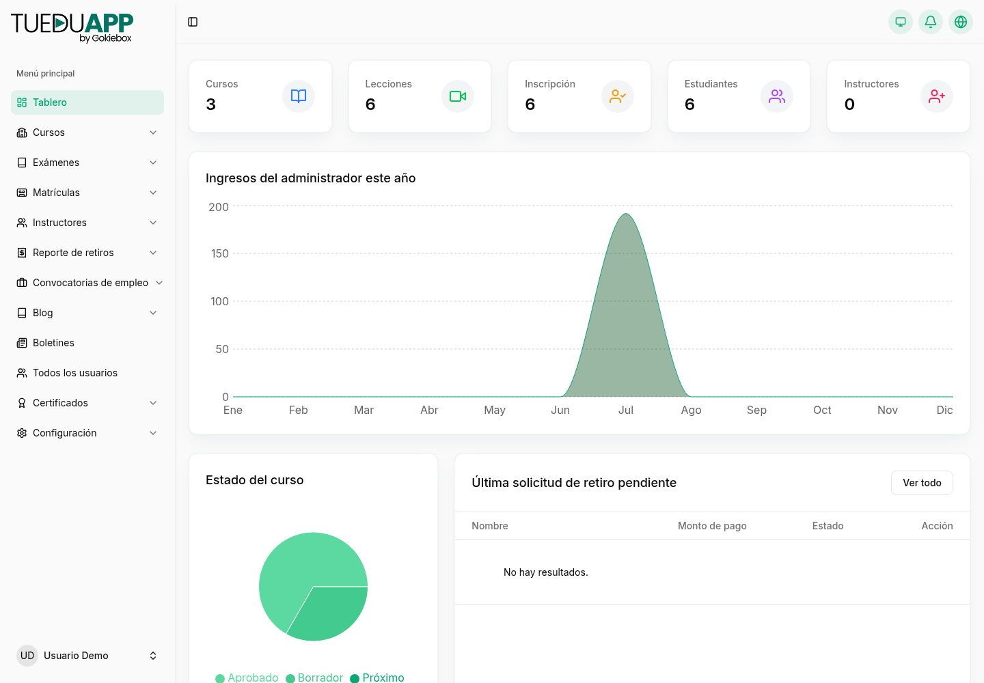
Task: Click the UD user avatar
Action: click(x=27, y=656)
